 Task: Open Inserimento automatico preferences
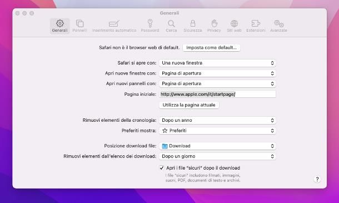[x=114, y=26]
